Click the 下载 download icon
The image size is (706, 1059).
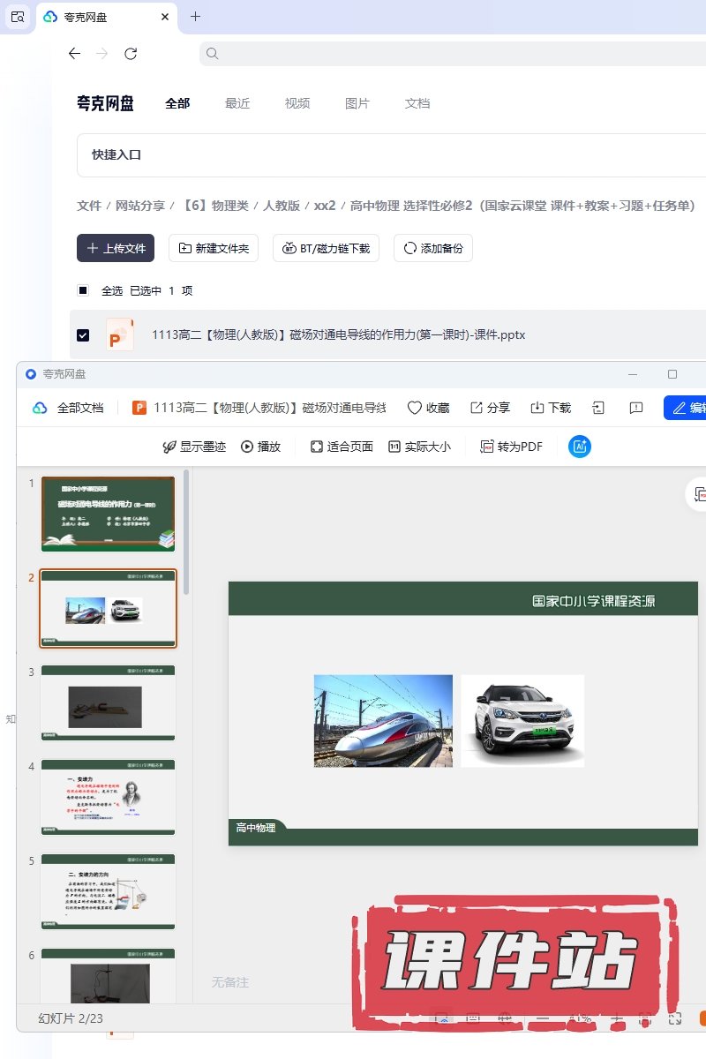[x=551, y=408]
